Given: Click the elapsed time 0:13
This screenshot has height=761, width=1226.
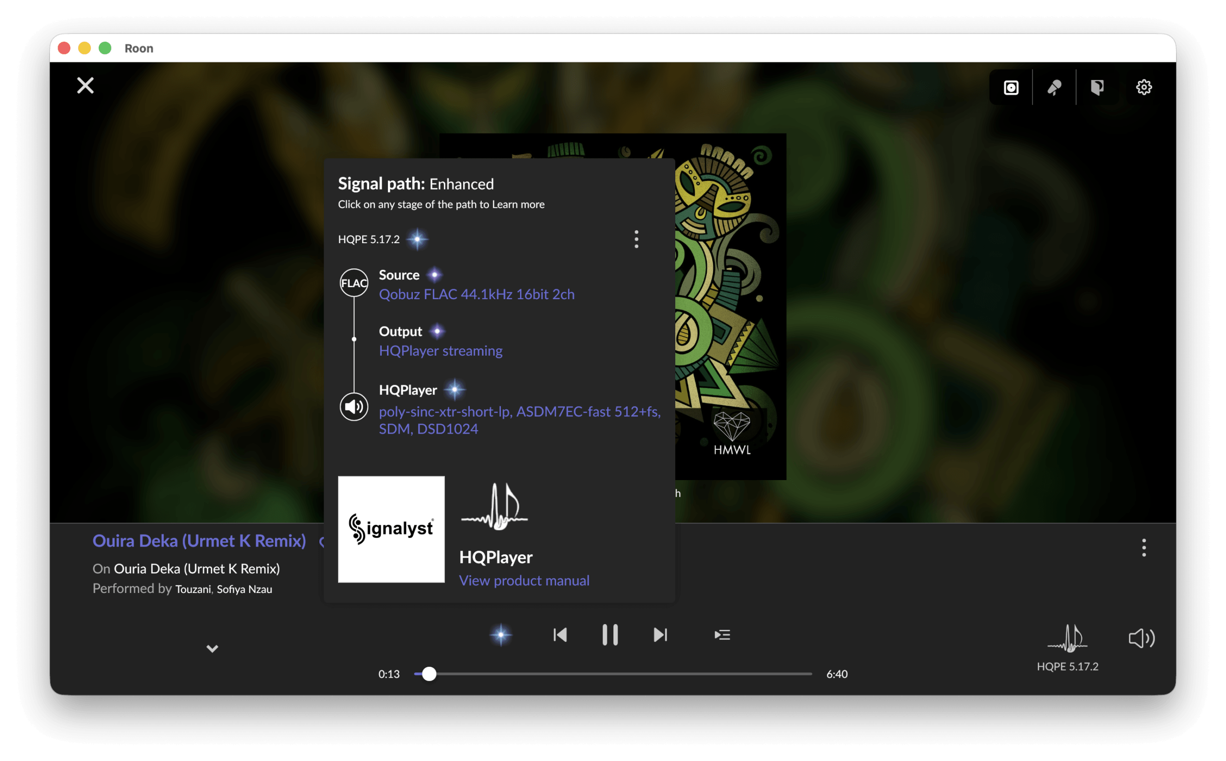Looking at the screenshot, I should pyautogui.click(x=389, y=674).
